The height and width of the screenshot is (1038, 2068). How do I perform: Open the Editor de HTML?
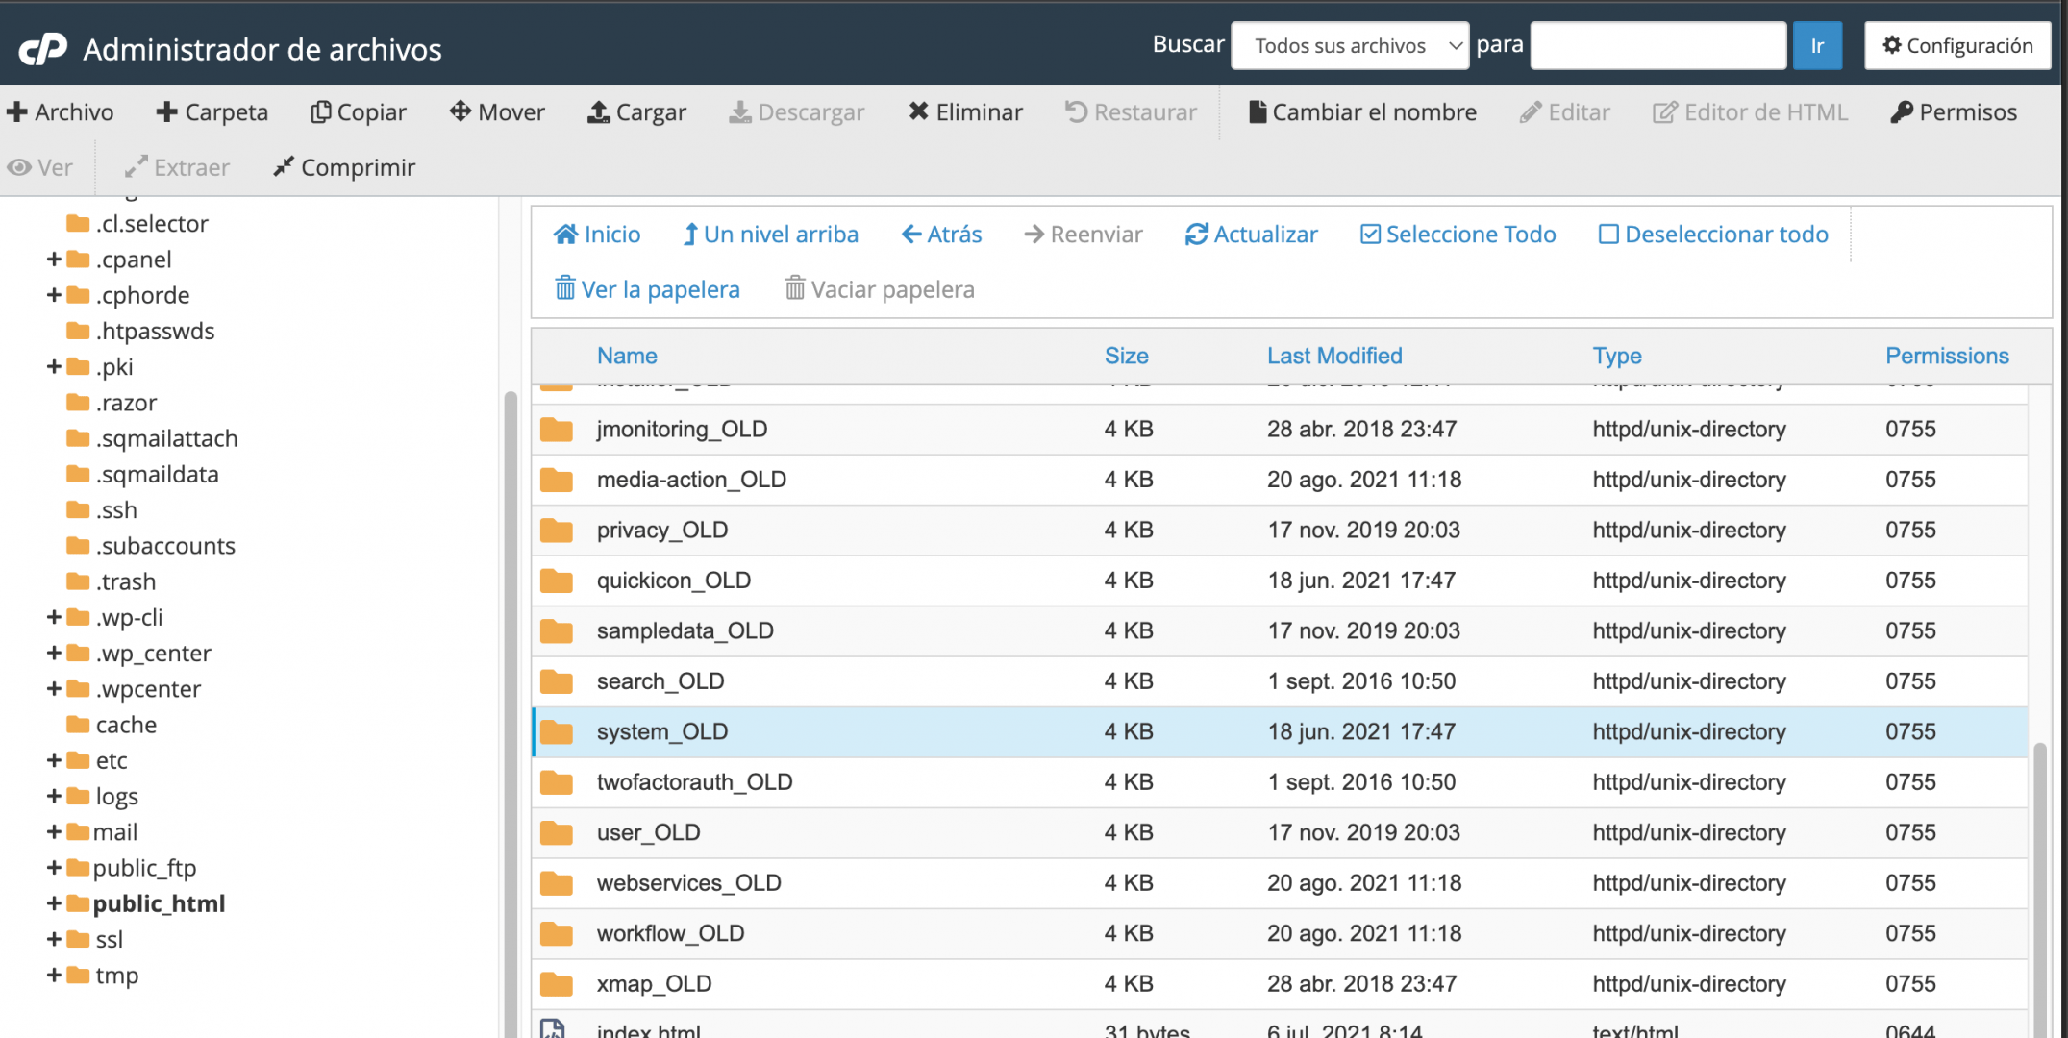pyautogui.click(x=1750, y=112)
